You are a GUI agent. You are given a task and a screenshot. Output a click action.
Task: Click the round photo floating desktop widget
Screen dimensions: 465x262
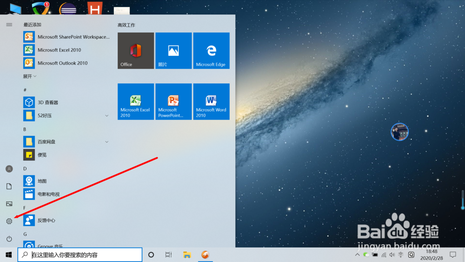point(400,132)
